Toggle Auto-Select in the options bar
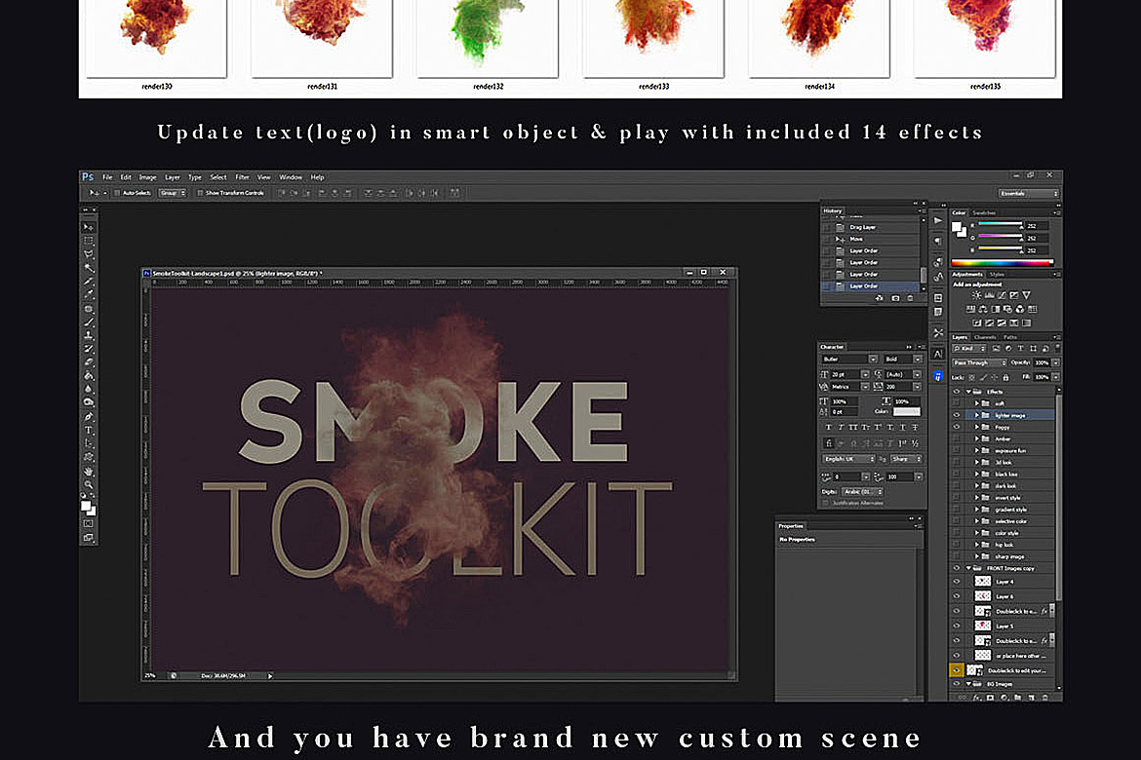Image resolution: width=1141 pixels, height=760 pixels. (116, 194)
